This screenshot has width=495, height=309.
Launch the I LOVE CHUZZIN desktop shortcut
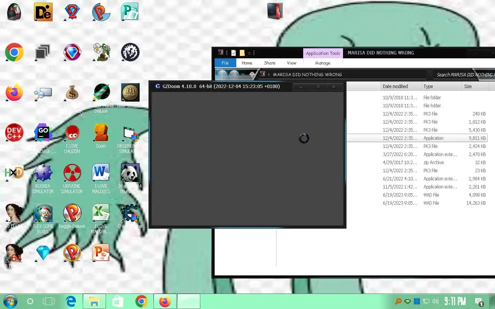point(72,133)
